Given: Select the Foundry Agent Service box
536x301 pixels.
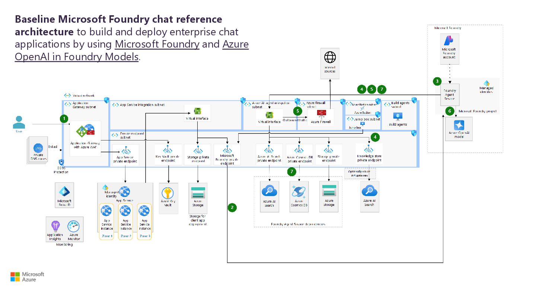Looking at the screenshot, I should coord(449,95).
